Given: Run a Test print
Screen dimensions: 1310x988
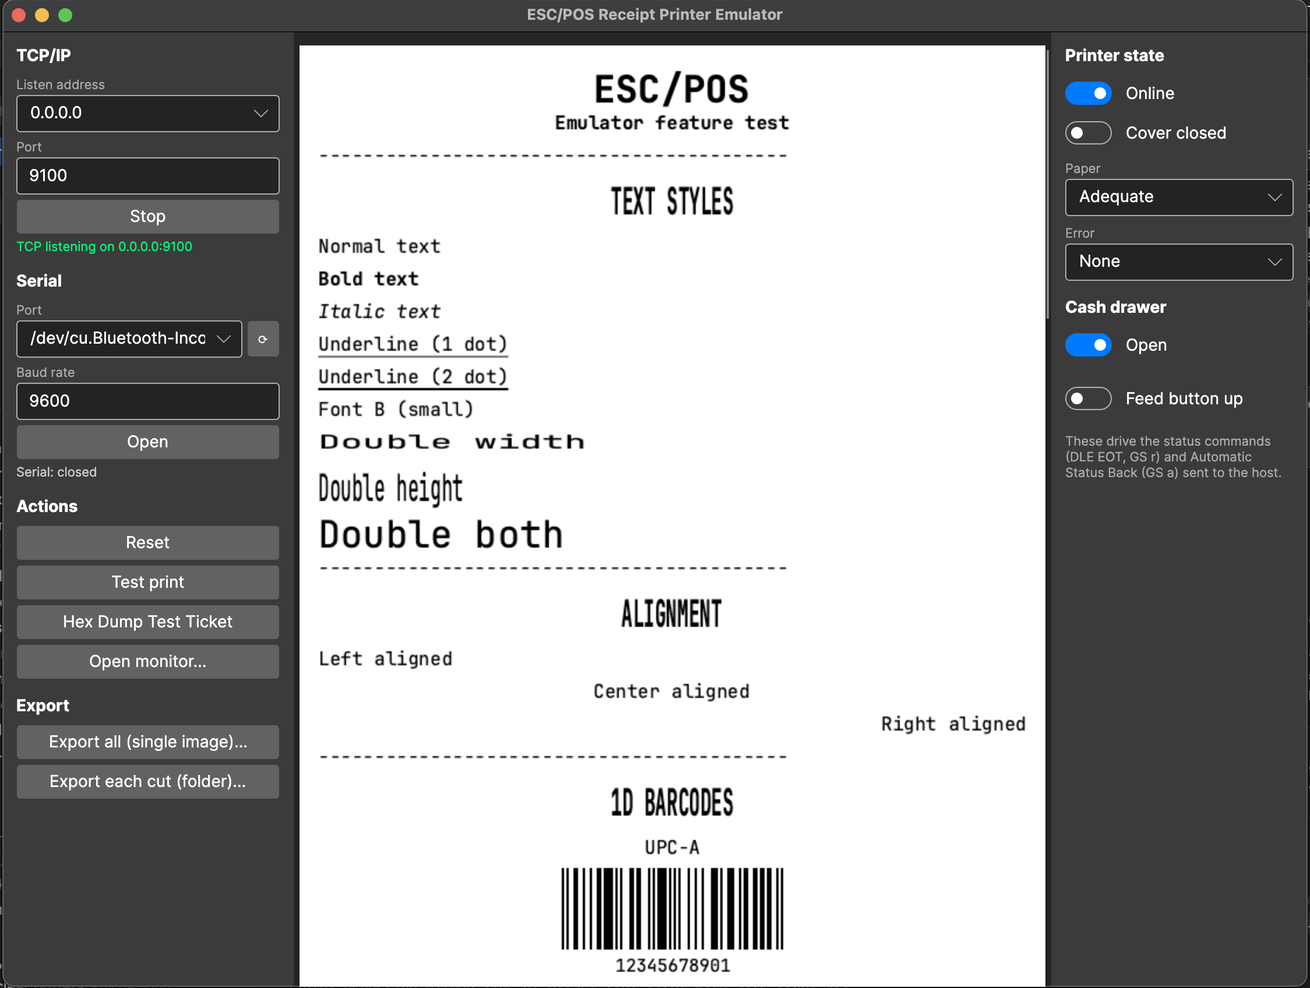Looking at the screenshot, I should coord(147,583).
